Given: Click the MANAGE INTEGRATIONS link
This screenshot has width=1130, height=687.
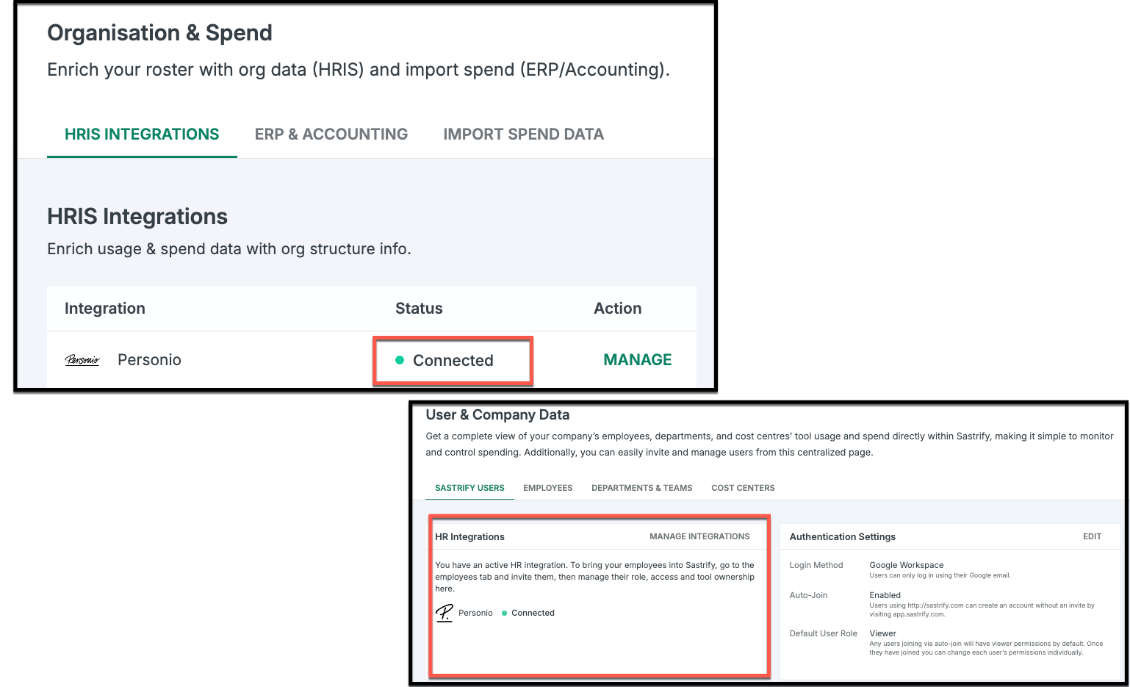Looking at the screenshot, I should (x=699, y=536).
